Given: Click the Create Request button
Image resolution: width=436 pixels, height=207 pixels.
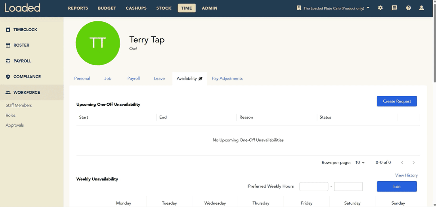Looking at the screenshot, I should point(397,101).
